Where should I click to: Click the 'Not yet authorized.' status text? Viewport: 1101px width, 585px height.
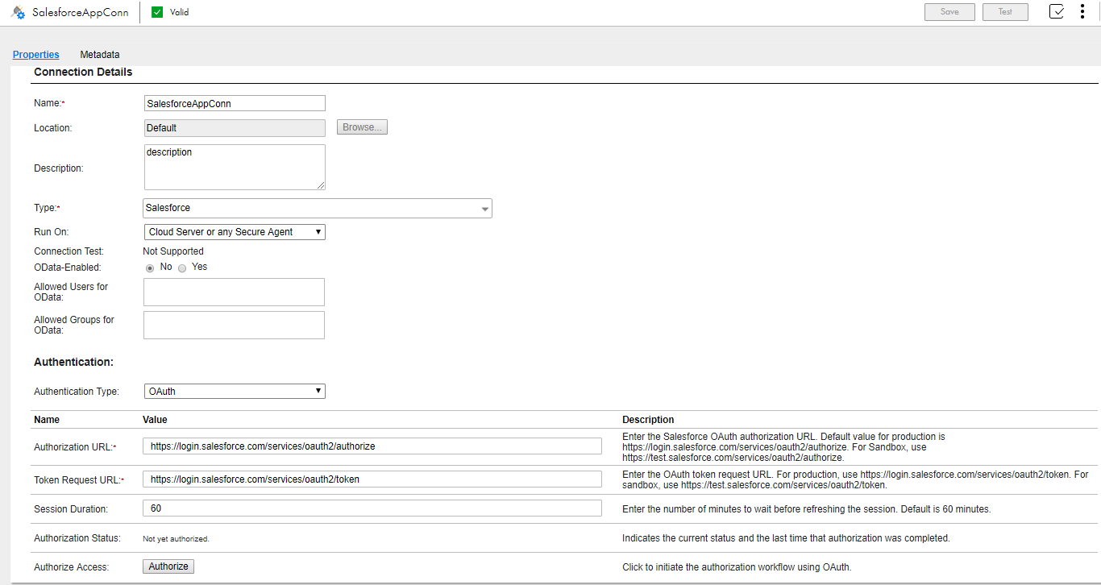point(176,539)
